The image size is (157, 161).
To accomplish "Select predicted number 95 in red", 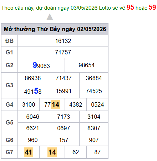I will click(x=130, y=8).
